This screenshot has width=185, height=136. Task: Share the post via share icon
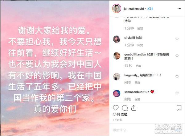pyautogui.click(x=134, y=108)
